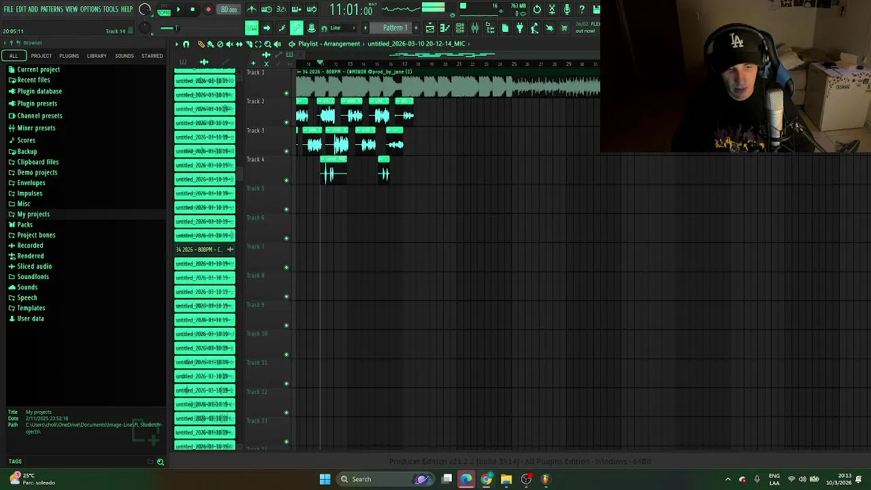
Task: Toggle the metronome button
Action: point(252,10)
